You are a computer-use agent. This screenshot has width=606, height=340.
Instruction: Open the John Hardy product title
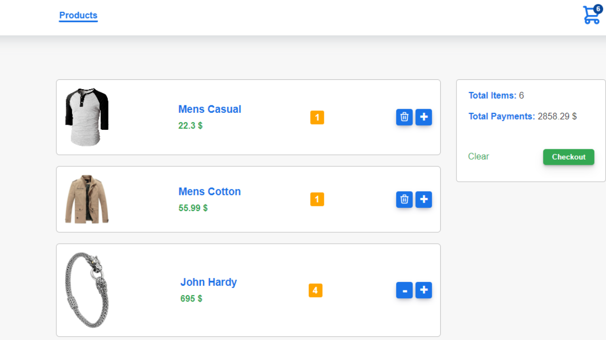[208, 282]
